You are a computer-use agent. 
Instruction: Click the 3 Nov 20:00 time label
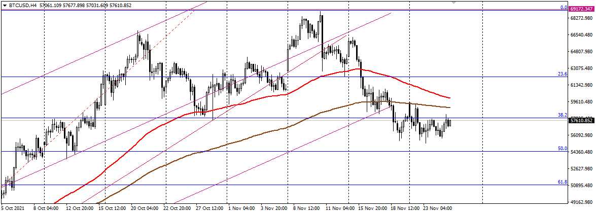tap(273, 209)
